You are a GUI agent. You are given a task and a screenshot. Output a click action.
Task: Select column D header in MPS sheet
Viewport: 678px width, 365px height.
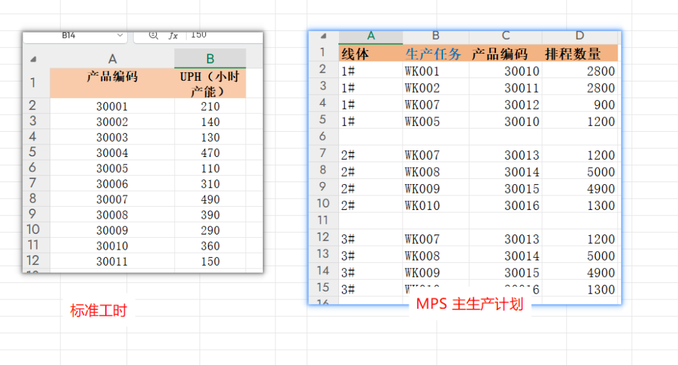point(580,36)
